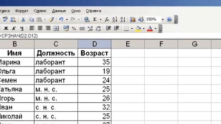Sort ascending А to Я
Screen dimensions: 221x124
[115, 19]
